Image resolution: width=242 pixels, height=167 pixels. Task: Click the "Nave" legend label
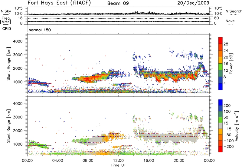230,21
